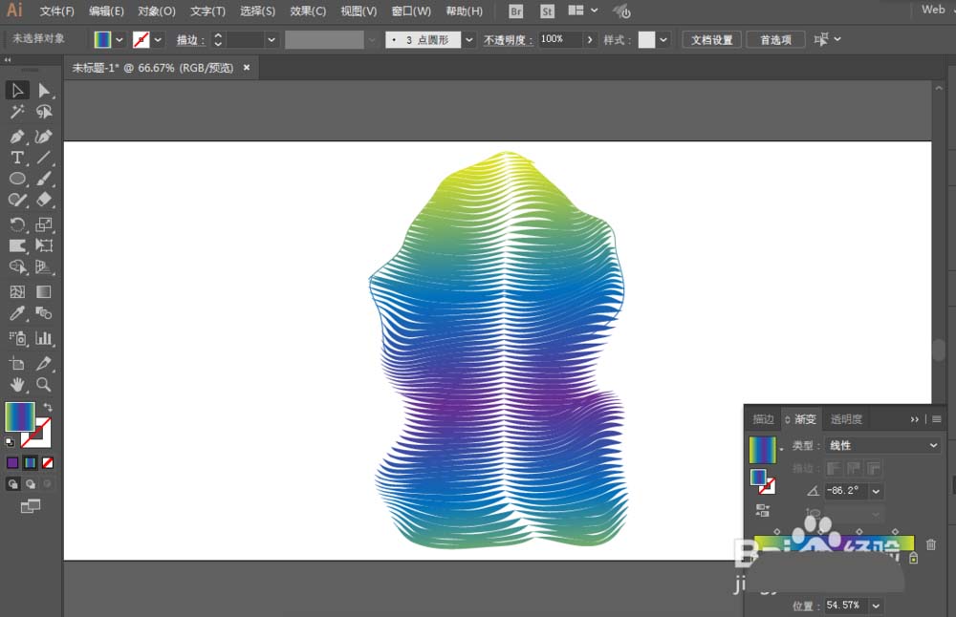Select the Line Segment tool

click(x=44, y=158)
